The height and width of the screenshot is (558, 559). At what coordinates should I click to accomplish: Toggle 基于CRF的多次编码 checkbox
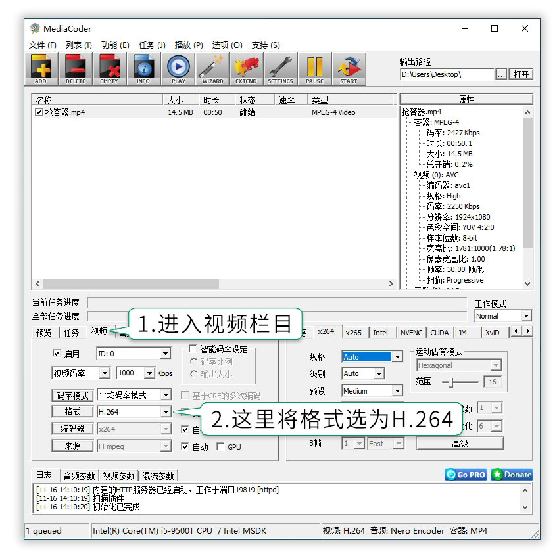(x=185, y=395)
